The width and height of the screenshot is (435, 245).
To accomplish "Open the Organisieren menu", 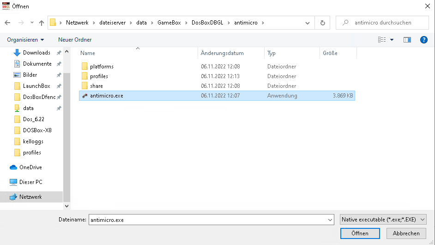I will click(25, 40).
